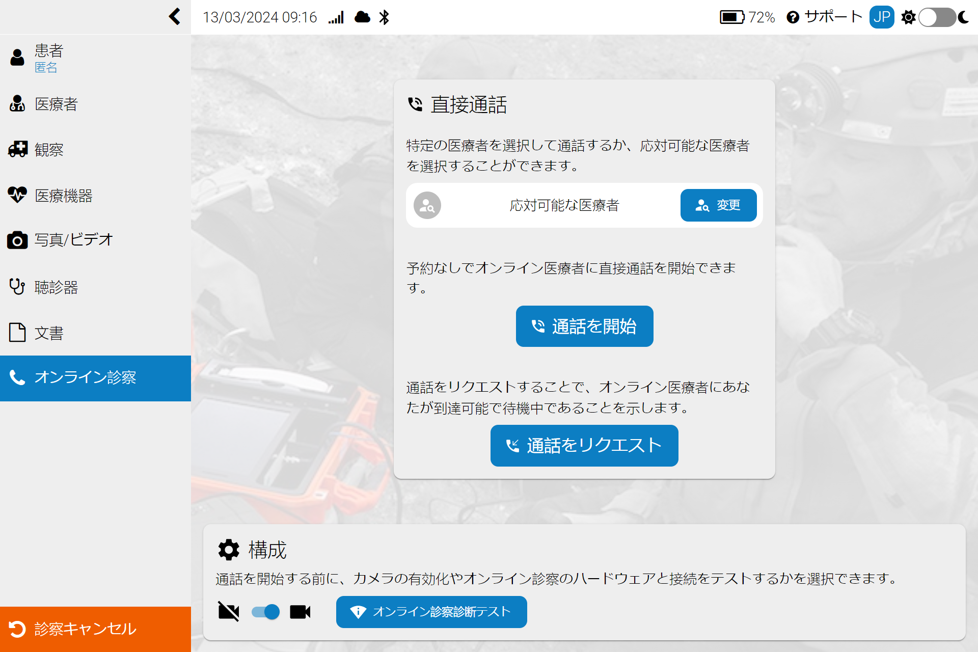978x652 pixels.
Task: Open the 患者 (patient) section
Action: tap(48, 58)
